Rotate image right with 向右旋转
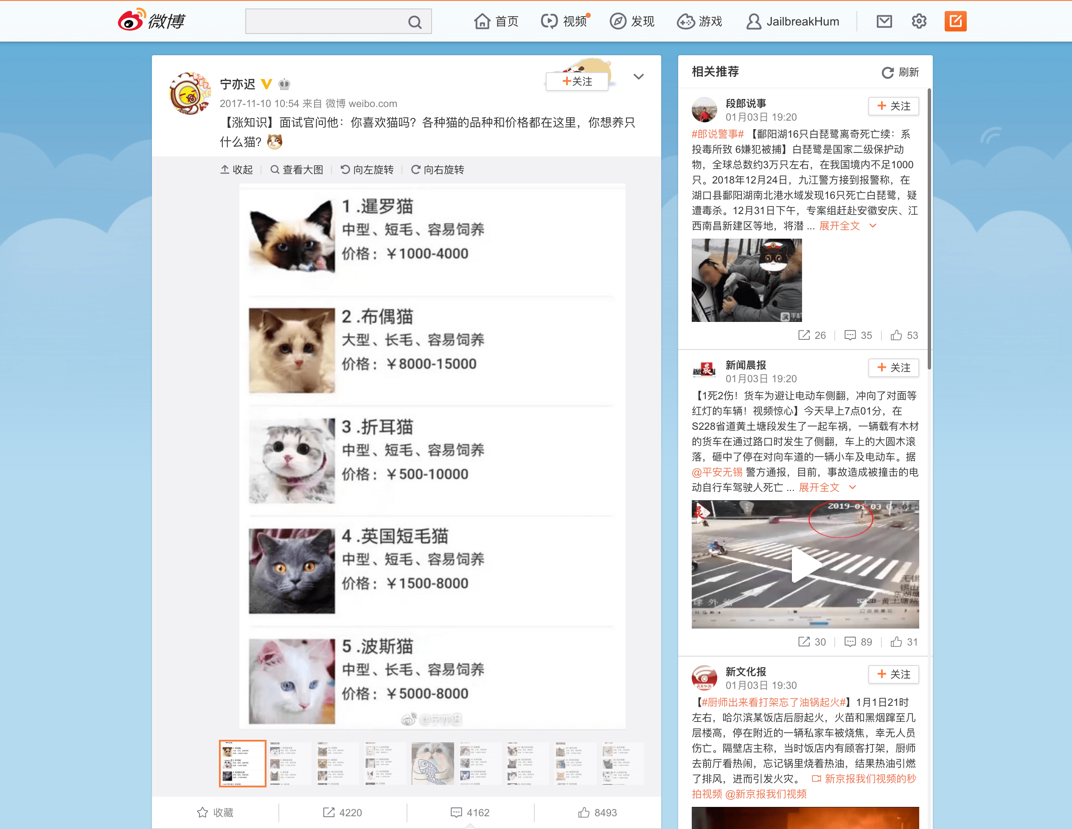This screenshot has height=829, width=1072. tap(438, 169)
